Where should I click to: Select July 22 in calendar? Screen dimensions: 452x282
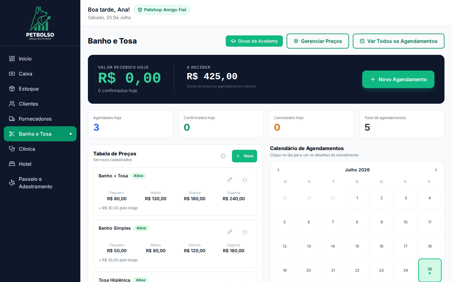point(357,270)
